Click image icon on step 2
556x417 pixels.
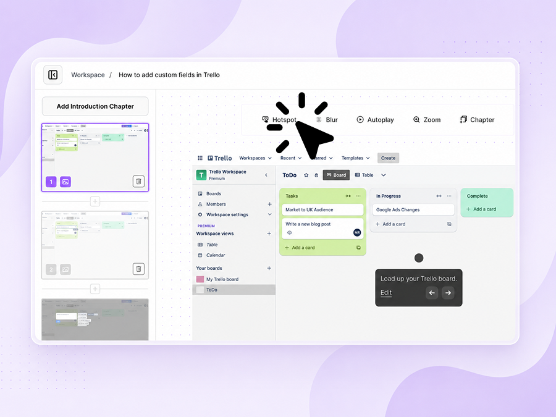[65, 269]
